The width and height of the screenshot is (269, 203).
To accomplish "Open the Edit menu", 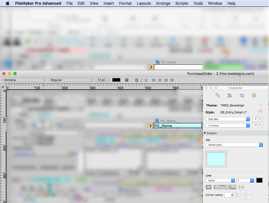I will click(81, 3).
